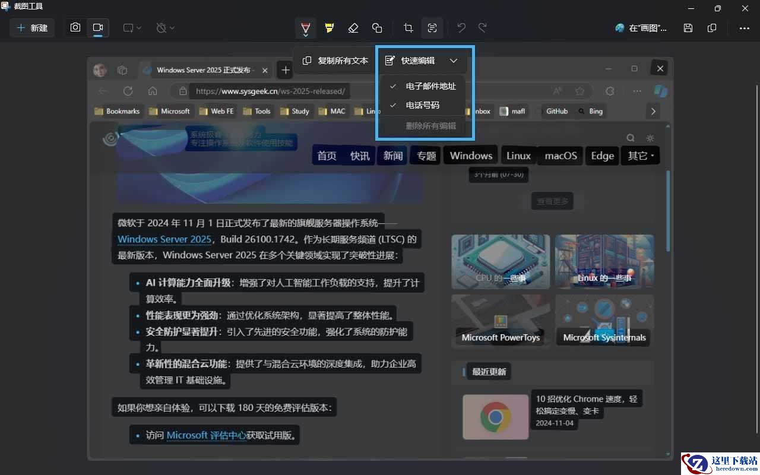760x475 pixels.
Task: Edit the snip in Paint (在"画图")
Action: click(x=641, y=28)
